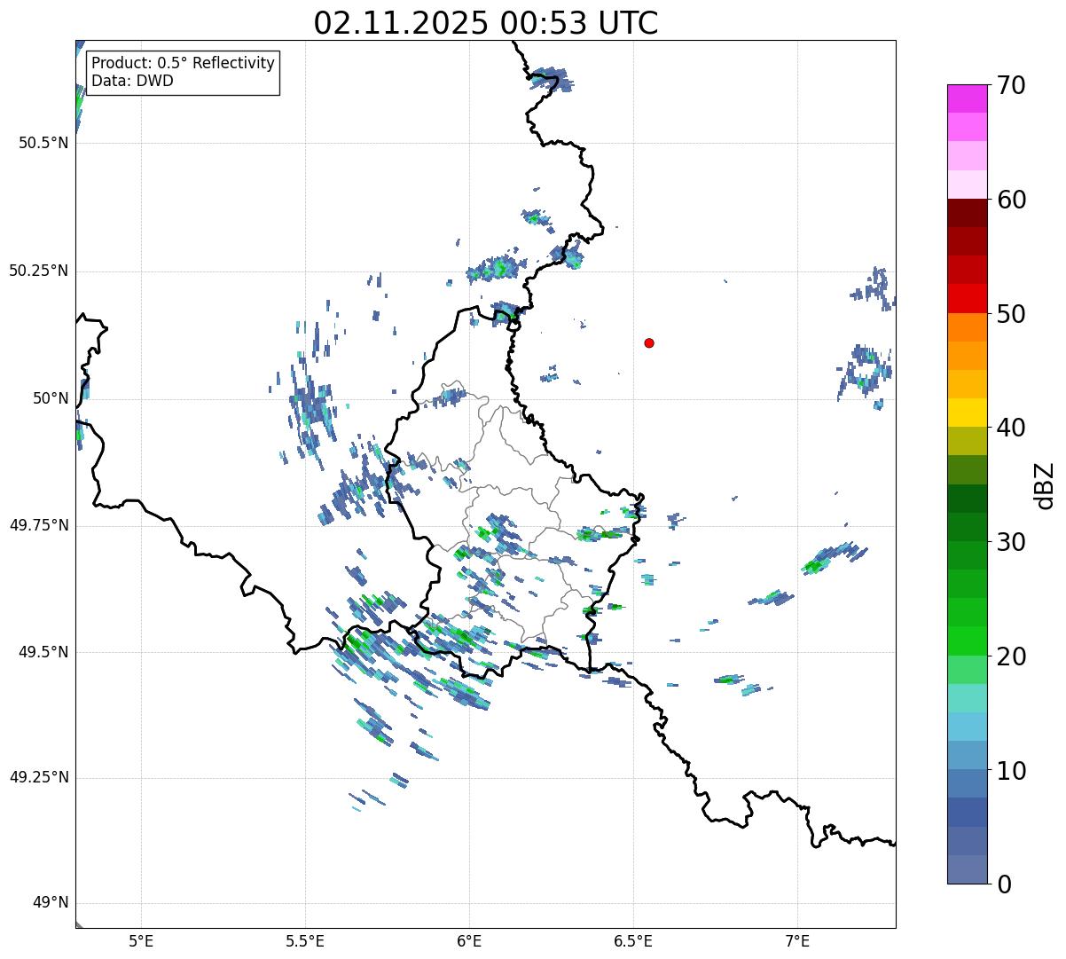
Task: Click the 49.5°N latitude label
Action: point(43,652)
